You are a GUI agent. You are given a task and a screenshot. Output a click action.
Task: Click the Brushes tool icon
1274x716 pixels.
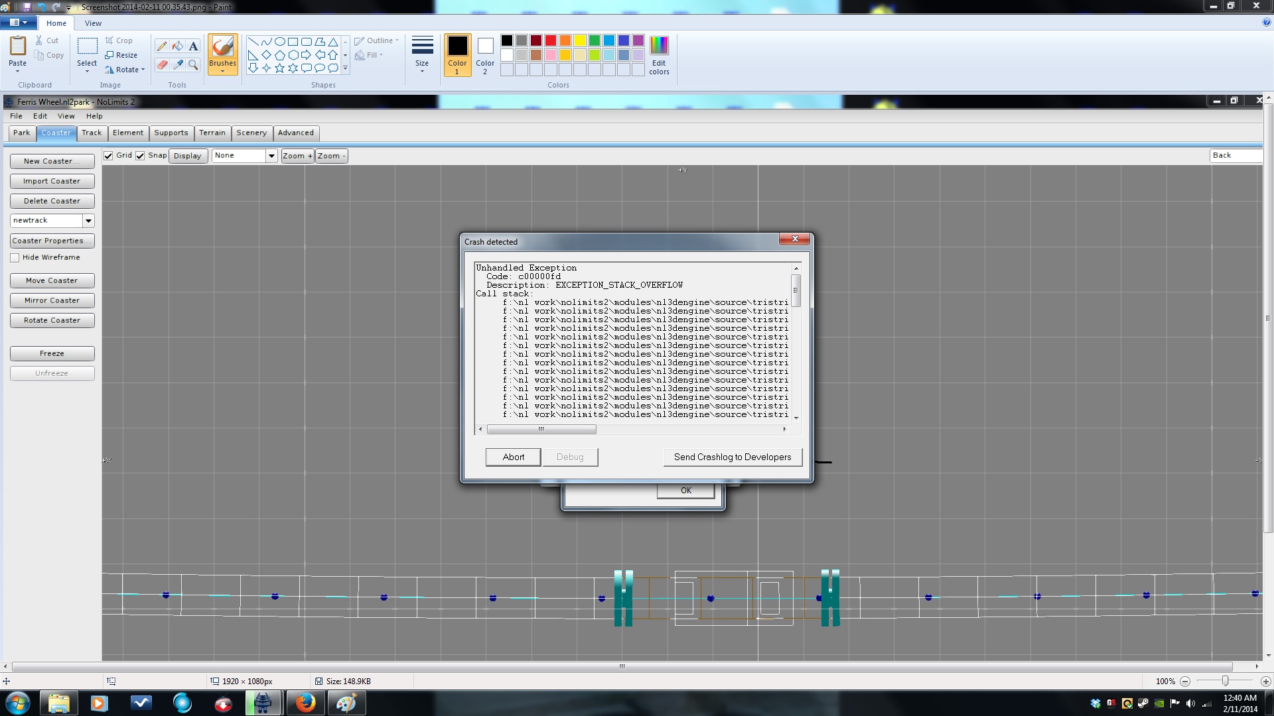[222, 46]
